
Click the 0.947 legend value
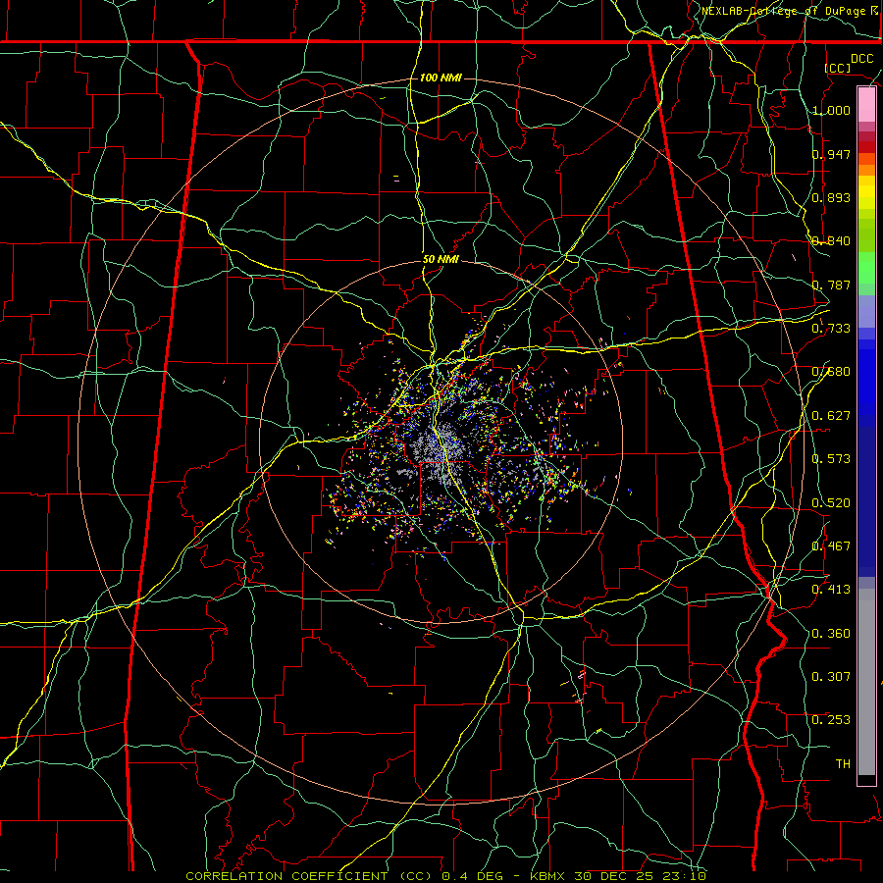click(x=831, y=154)
